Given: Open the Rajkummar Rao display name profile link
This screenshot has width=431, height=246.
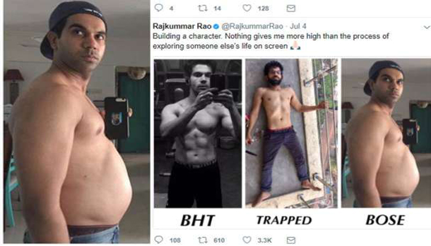Looking at the screenshot, I should (182, 26).
